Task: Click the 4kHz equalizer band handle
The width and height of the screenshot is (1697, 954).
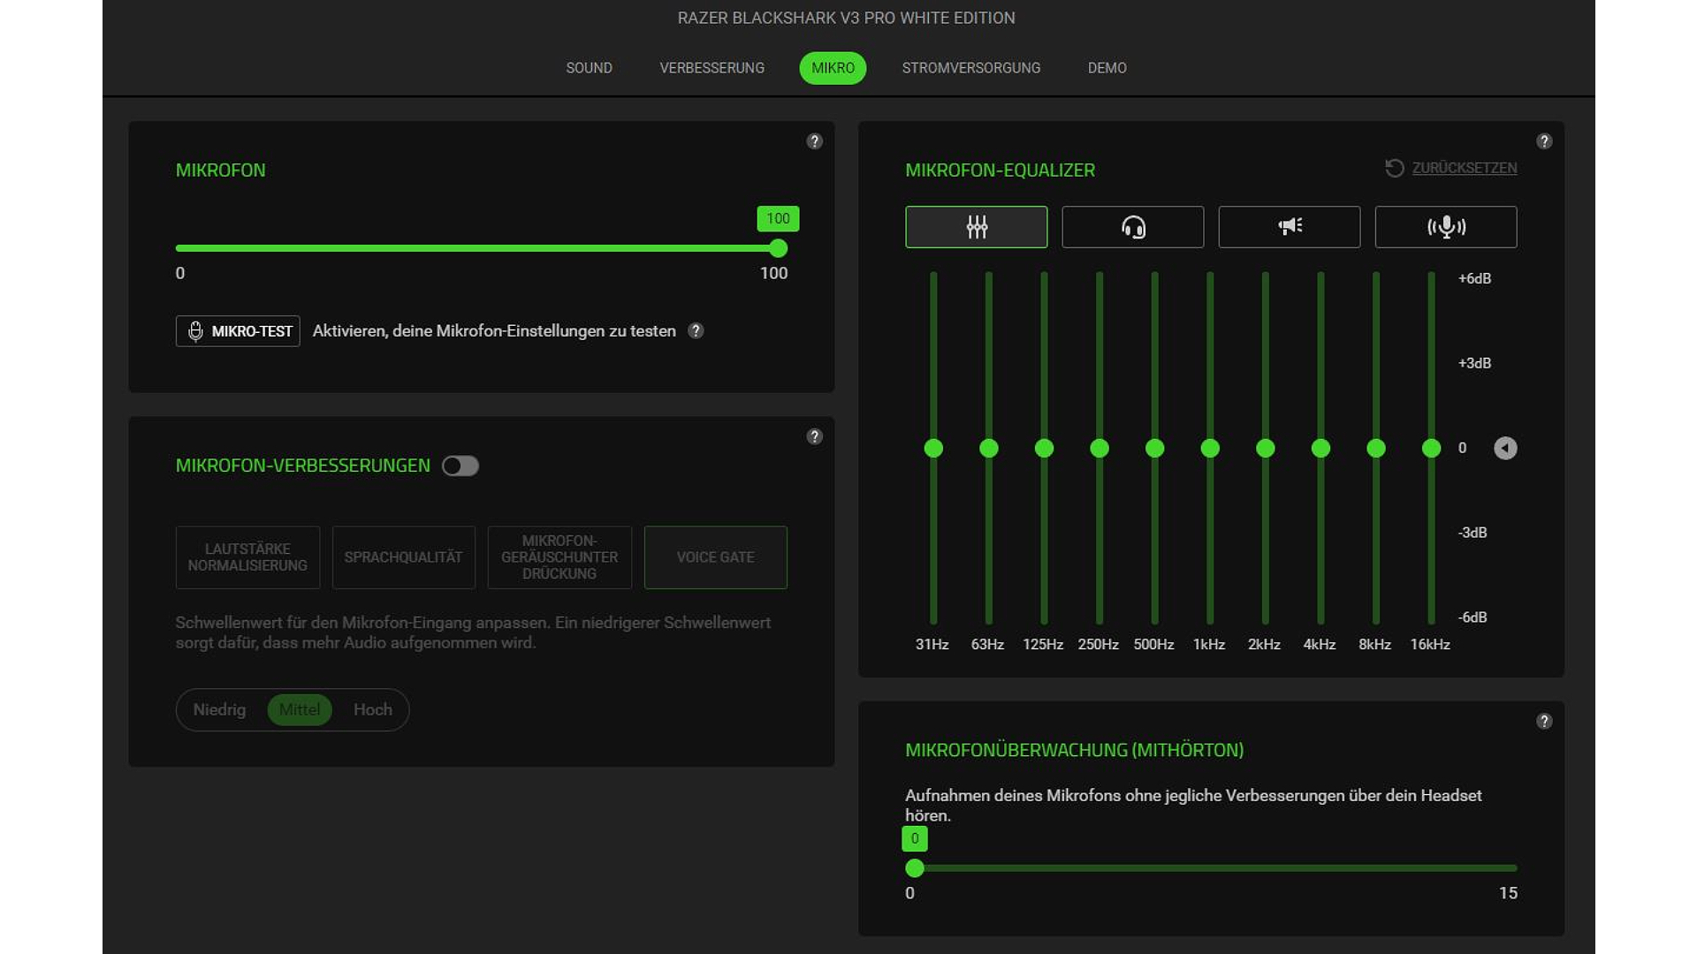Action: pos(1320,449)
